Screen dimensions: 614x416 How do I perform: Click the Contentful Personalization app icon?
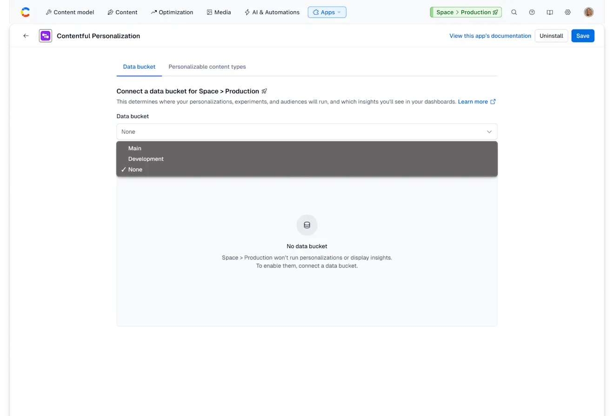click(x=45, y=35)
